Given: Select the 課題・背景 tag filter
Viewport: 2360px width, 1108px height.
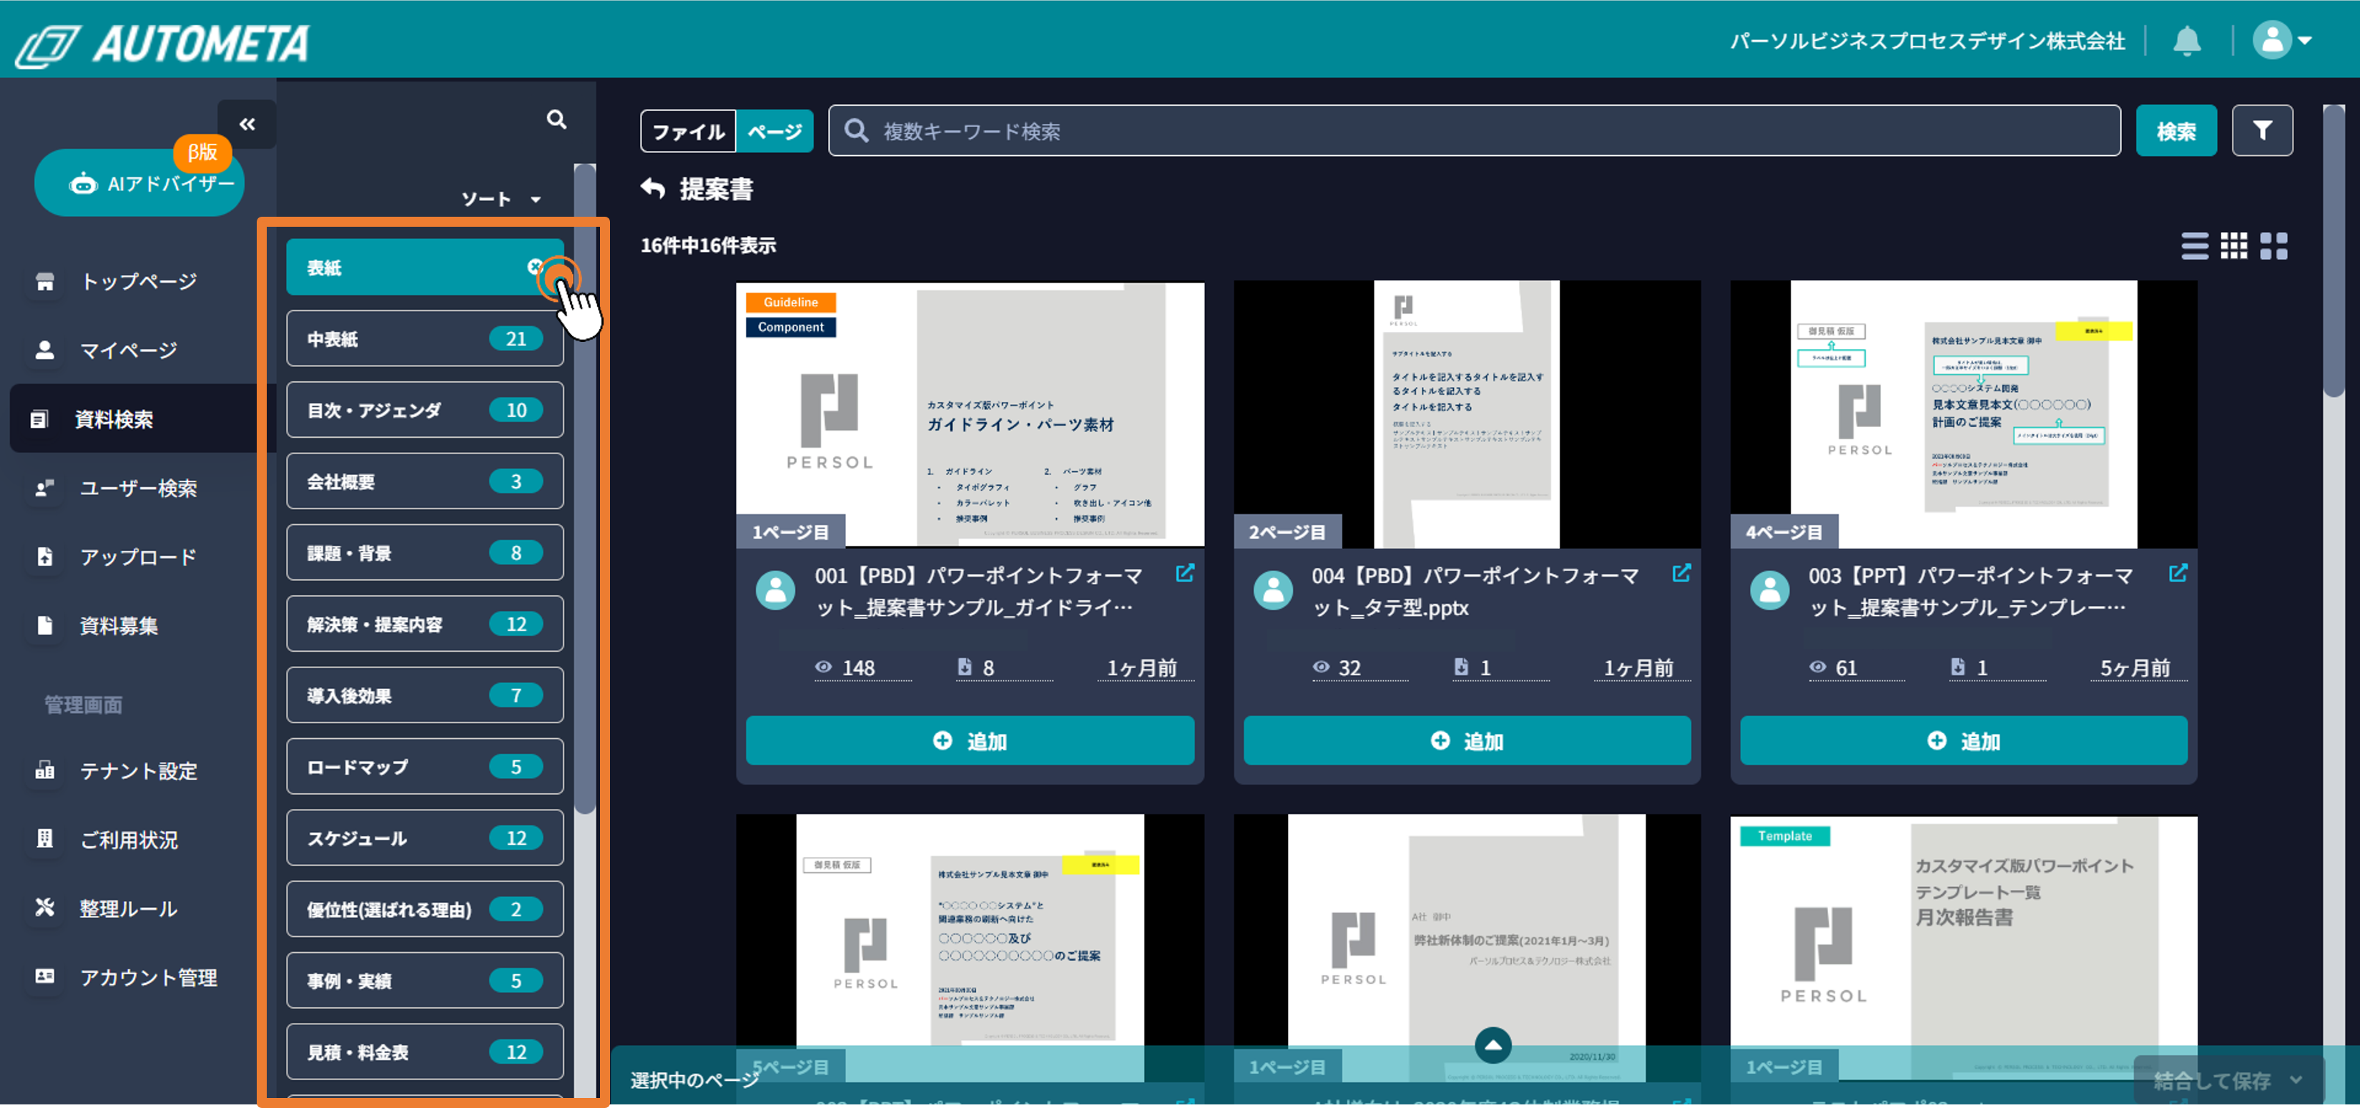Looking at the screenshot, I should [x=424, y=553].
